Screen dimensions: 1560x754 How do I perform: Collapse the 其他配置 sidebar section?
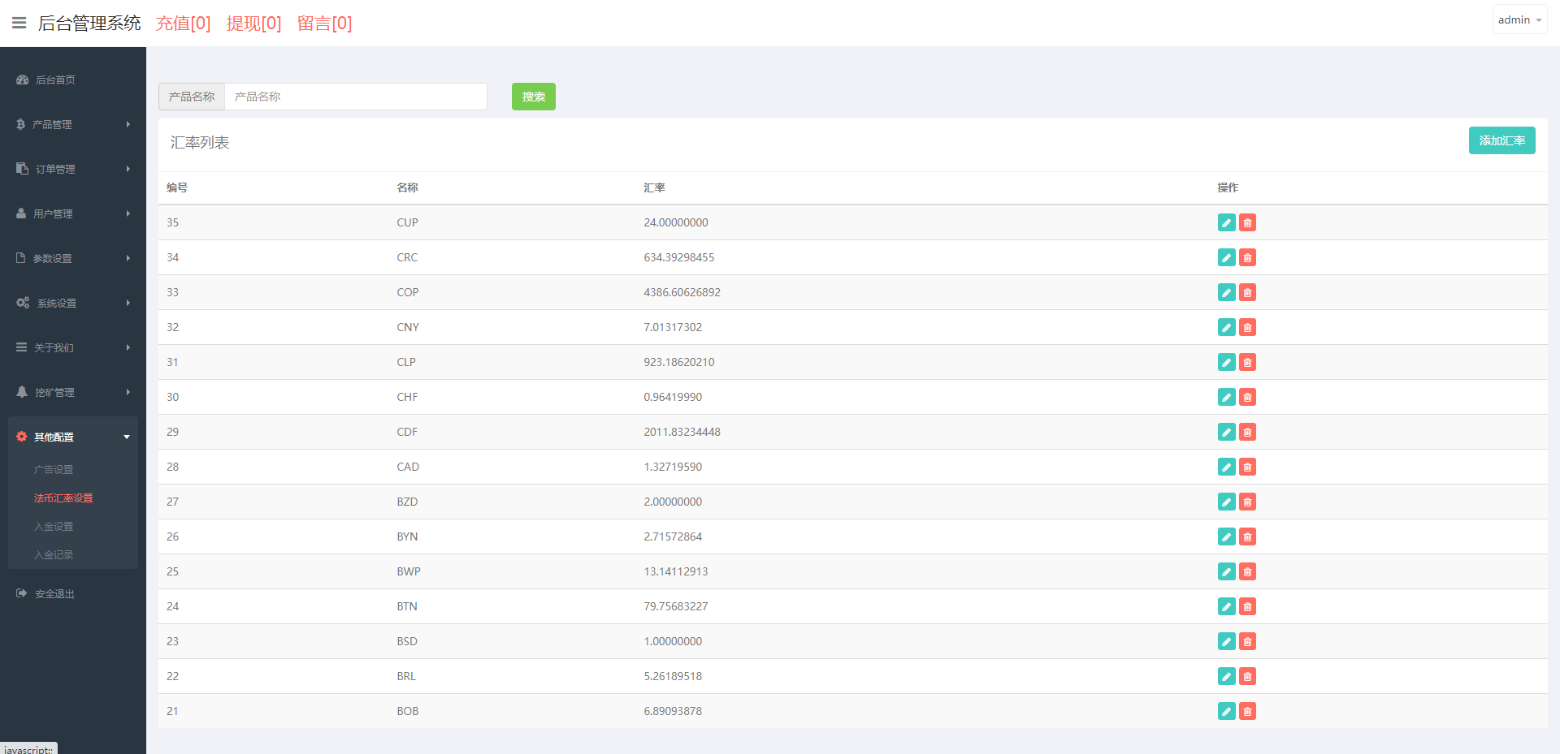pos(72,437)
